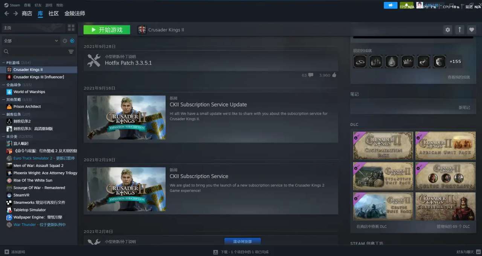Image resolution: width=482 pixels, height=256 pixels.
Task: Switch to the 社区 tab
Action: [53, 14]
